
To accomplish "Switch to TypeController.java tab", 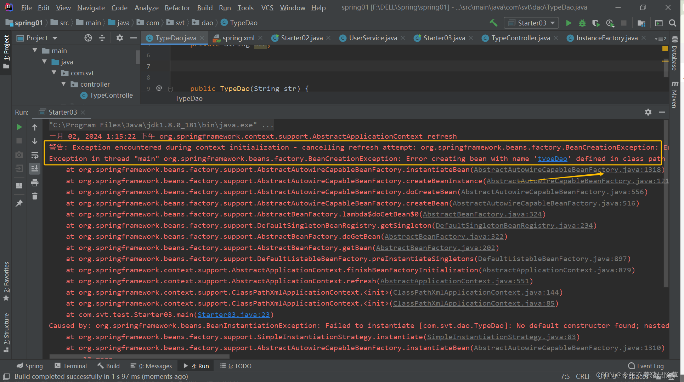I will click(520, 38).
